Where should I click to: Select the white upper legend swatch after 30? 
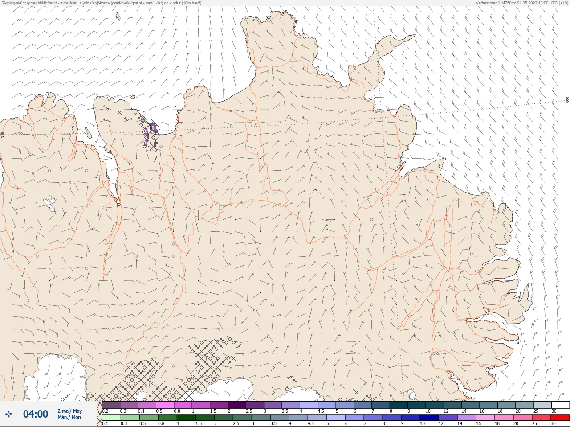click(x=561, y=405)
